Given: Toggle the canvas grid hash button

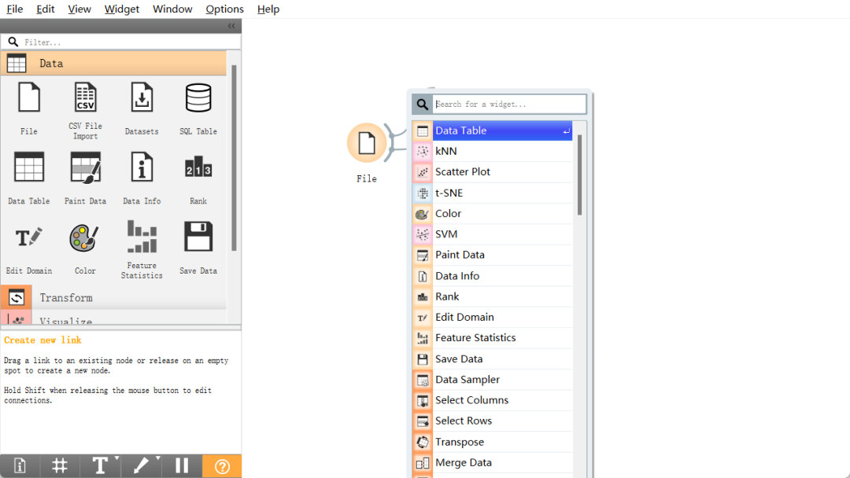Looking at the screenshot, I should click(60, 466).
